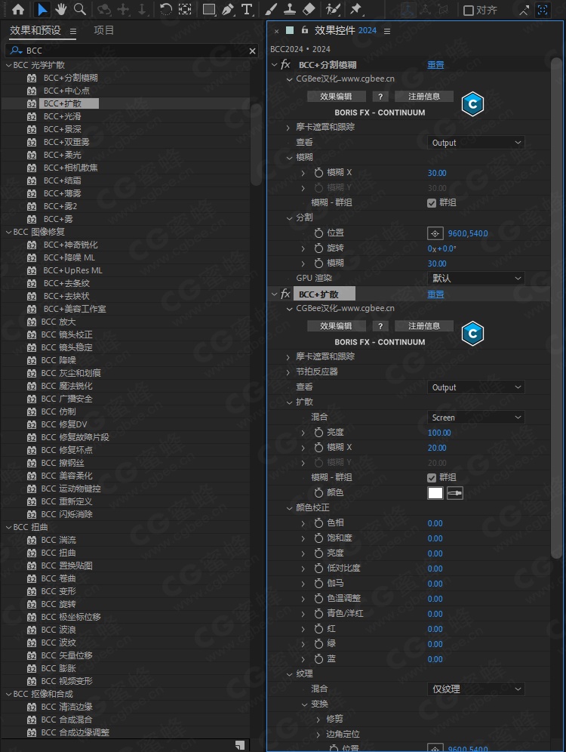This screenshot has width=566, height=752.
Task: Collapse 颜色校正 section
Action: click(x=289, y=508)
